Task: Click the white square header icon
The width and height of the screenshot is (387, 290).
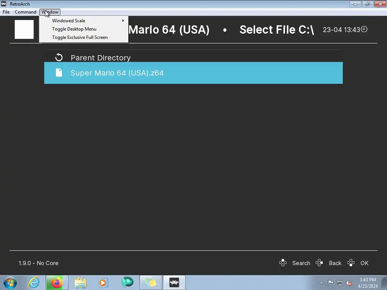Action: coord(24,29)
